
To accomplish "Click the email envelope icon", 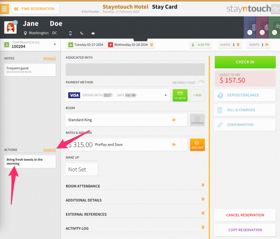I will (93, 33).
